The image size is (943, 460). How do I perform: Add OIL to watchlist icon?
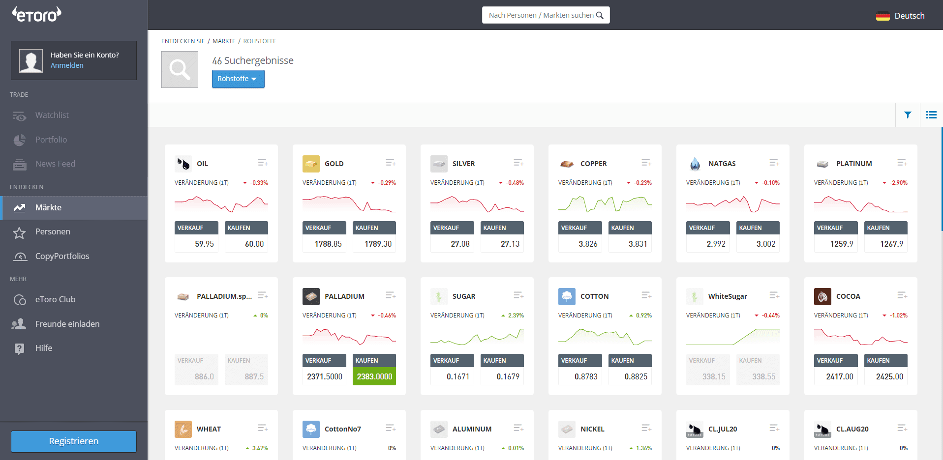(263, 163)
